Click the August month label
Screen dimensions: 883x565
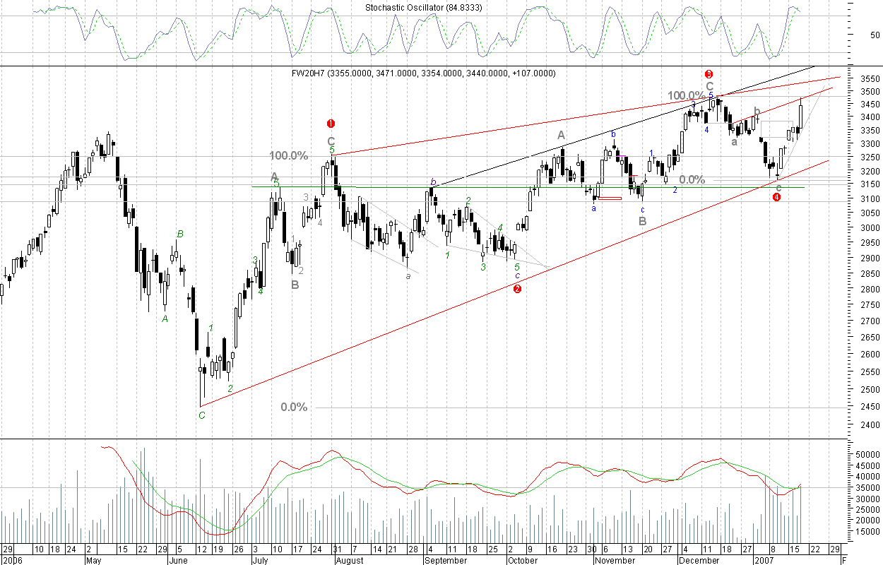pyautogui.click(x=350, y=561)
